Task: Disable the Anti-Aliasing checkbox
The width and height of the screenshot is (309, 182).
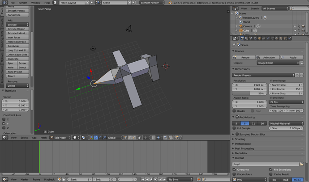Action: pos(237,117)
